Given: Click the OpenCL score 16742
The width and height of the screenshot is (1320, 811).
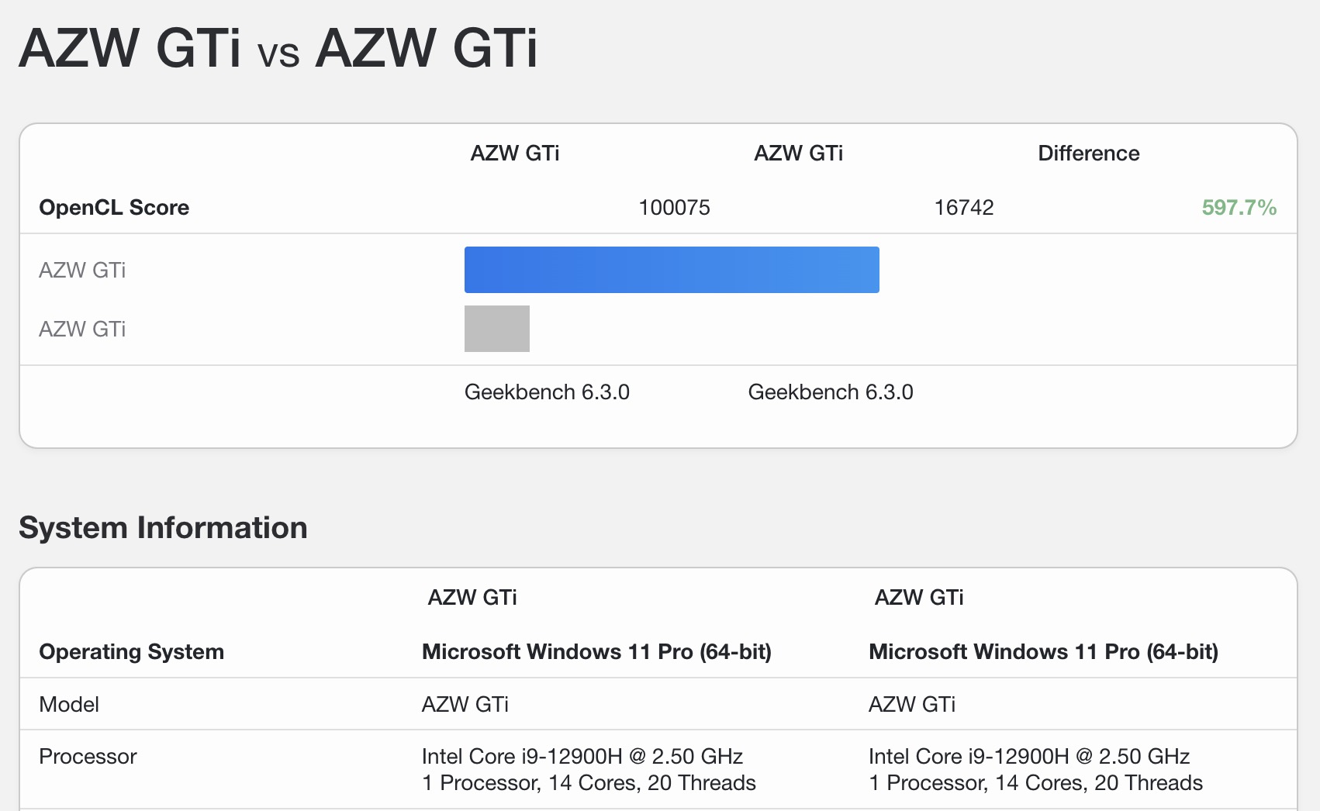Looking at the screenshot, I should pos(963,208).
